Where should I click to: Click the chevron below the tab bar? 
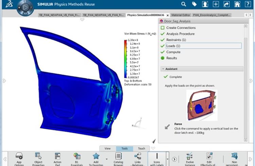(x=82, y=19)
